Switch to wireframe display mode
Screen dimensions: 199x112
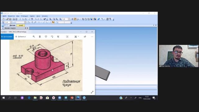tap(83, 19)
